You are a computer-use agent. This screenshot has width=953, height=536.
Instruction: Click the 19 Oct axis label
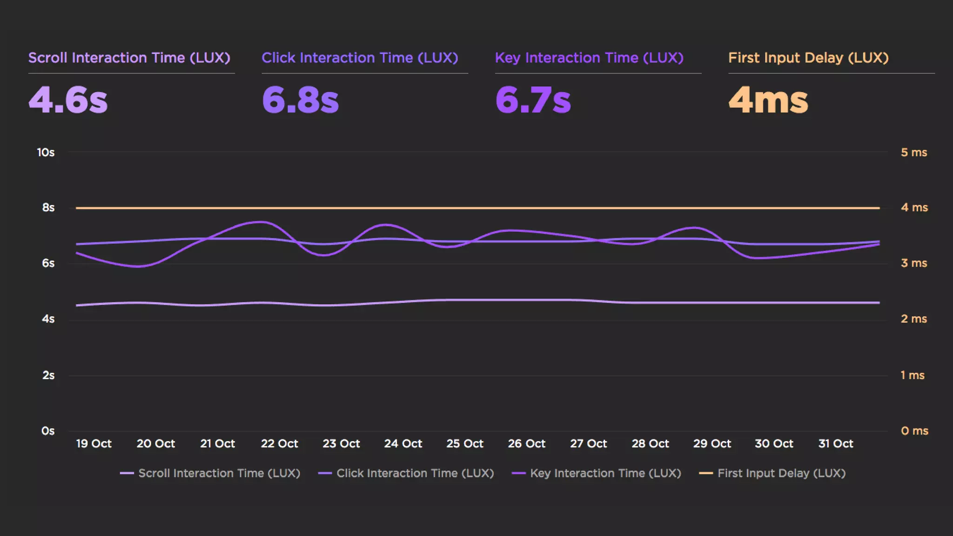tap(94, 443)
